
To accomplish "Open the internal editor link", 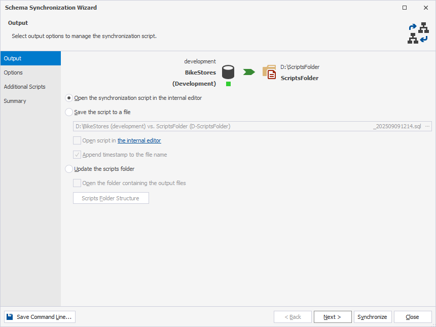I will [139, 140].
